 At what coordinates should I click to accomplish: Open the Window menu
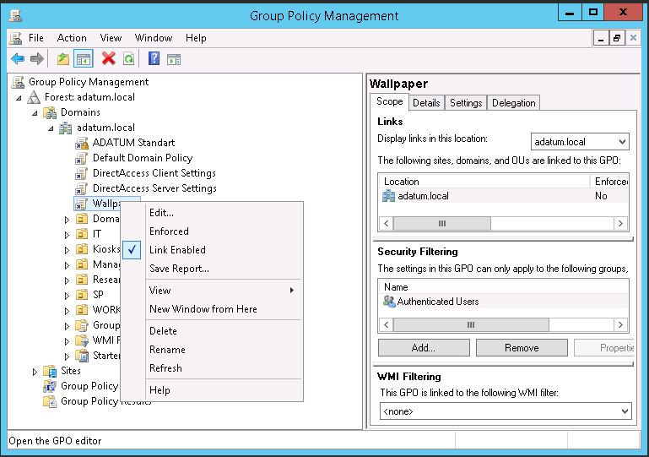click(154, 38)
